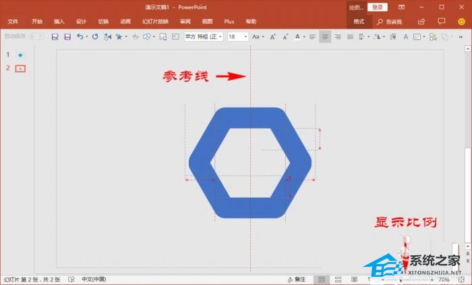Open the 插入 (Insert) ribbon tab

tap(59, 21)
